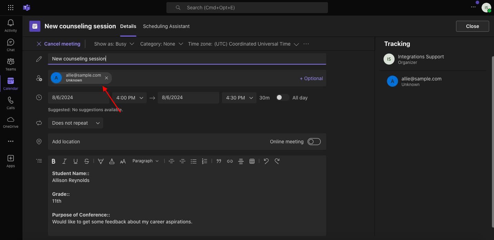Undo the last edit

266,161
